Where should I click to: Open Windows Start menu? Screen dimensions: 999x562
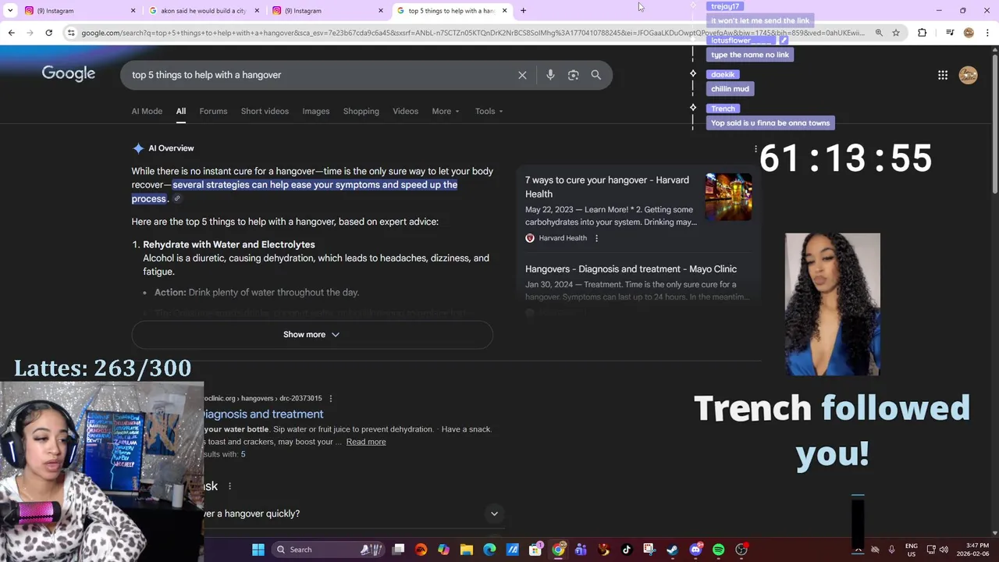(258, 550)
